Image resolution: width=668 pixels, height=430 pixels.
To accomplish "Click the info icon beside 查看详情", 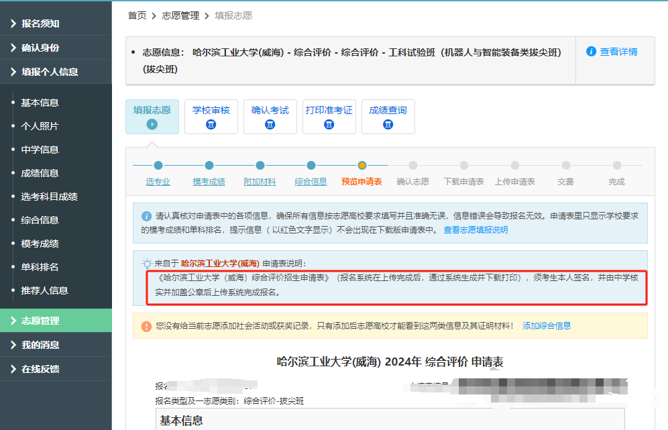I will [591, 52].
